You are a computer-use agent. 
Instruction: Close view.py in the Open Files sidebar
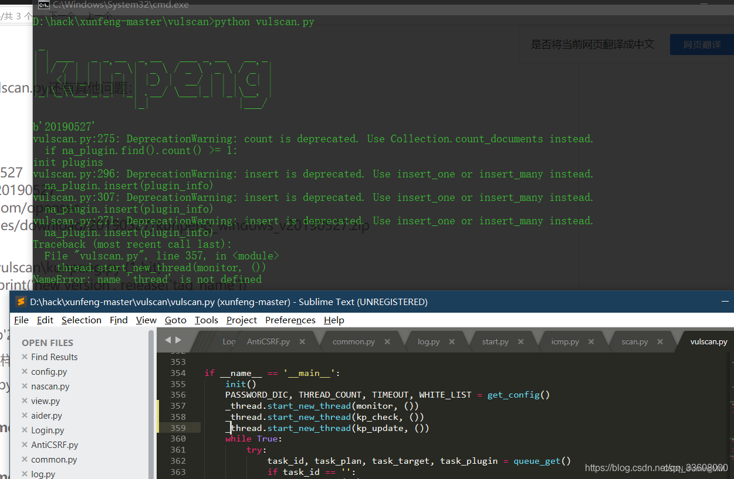tap(25, 401)
